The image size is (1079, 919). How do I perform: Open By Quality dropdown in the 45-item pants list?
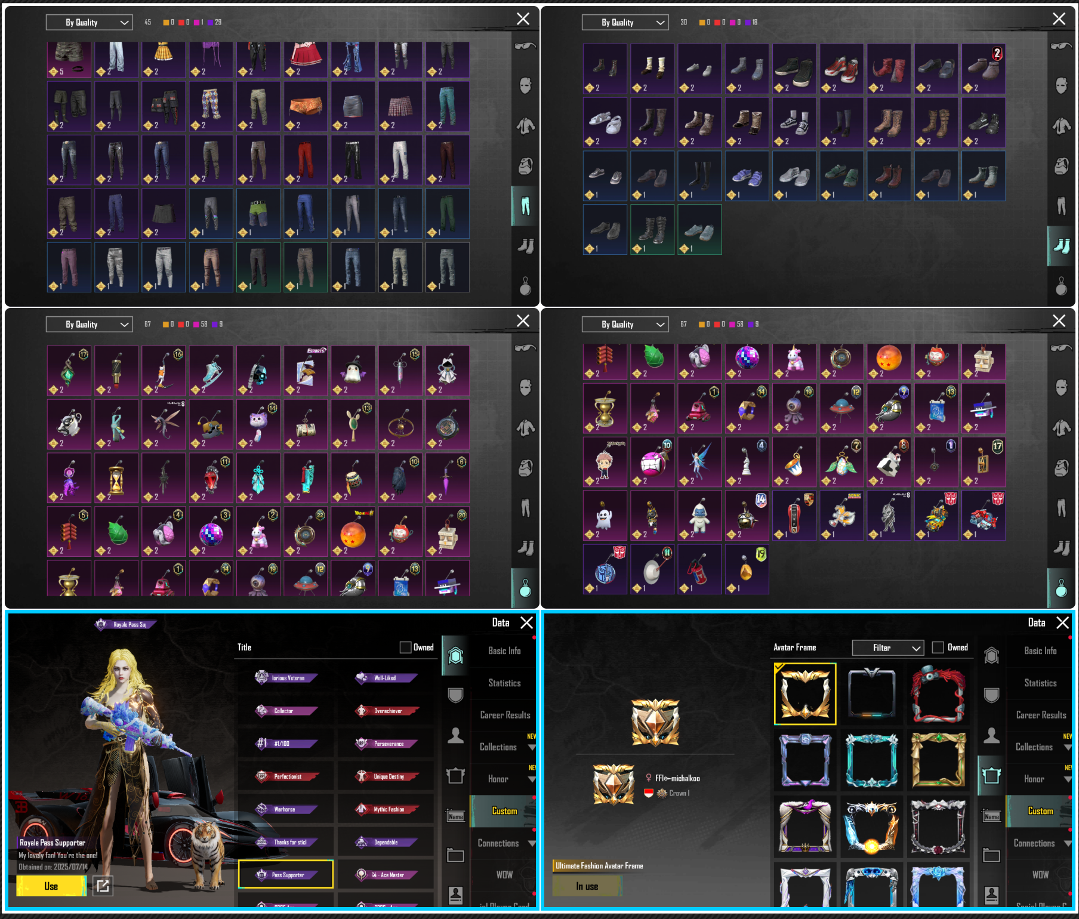pos(90,23)
